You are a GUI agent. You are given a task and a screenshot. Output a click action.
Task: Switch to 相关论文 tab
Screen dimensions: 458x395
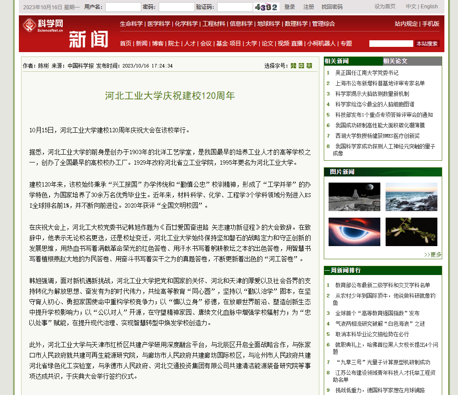tap(395, 61)
